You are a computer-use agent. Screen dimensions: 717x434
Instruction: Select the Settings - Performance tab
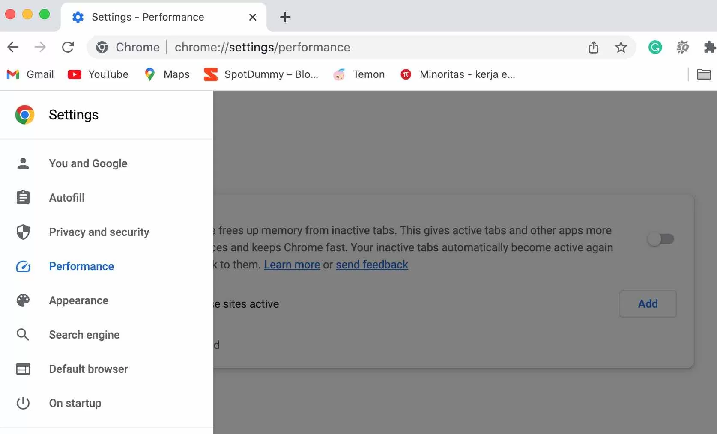tap(147, 17)
